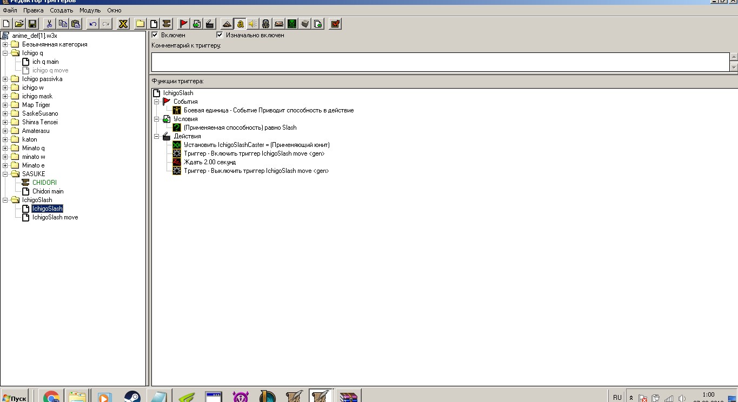The height and width of the screenshot is (402, 738).
Task: Undo last action using the arrow icon
Action: point(93,24)
